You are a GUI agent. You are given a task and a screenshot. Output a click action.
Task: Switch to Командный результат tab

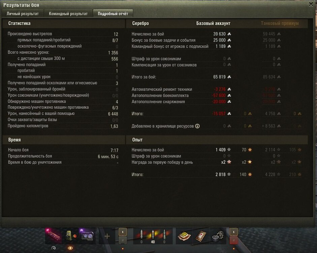click(x=68, y=13)
